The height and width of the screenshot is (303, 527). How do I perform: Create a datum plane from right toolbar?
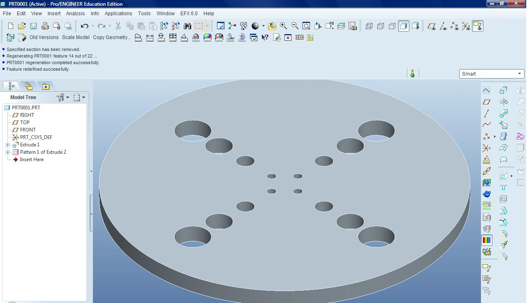487,102
